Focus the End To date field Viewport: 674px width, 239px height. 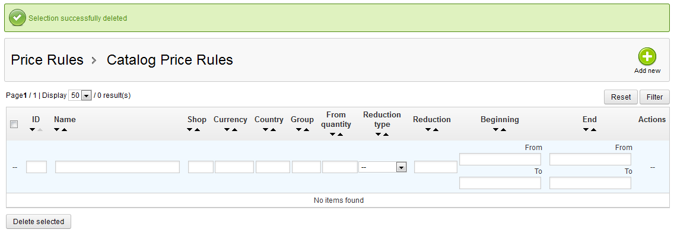[x=590, y=183]
